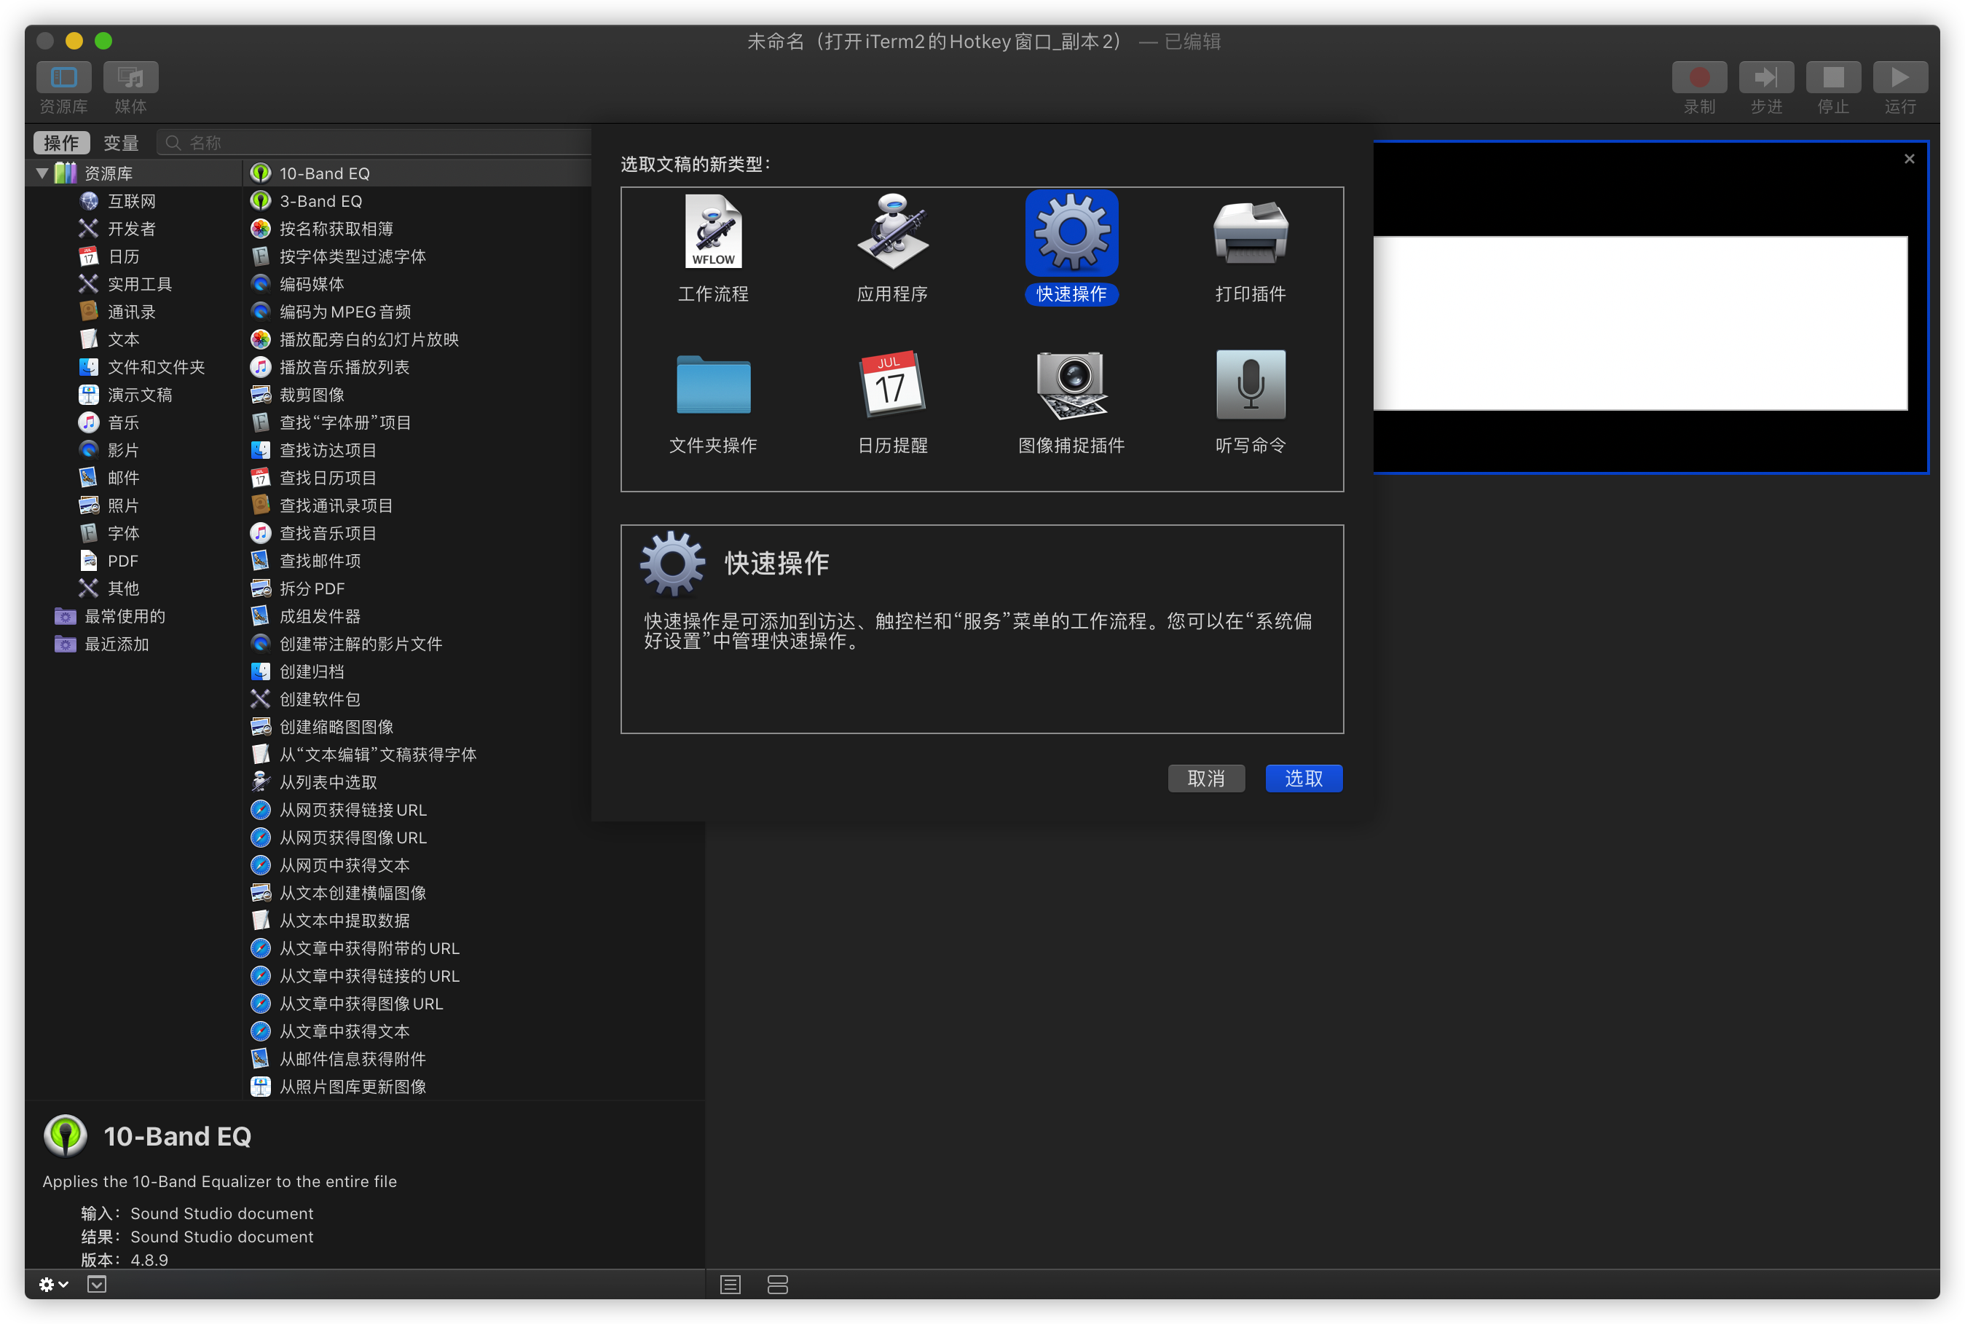
Task: Toggle the Library (资源库) sidebar button
Action: tap(63, 78)
